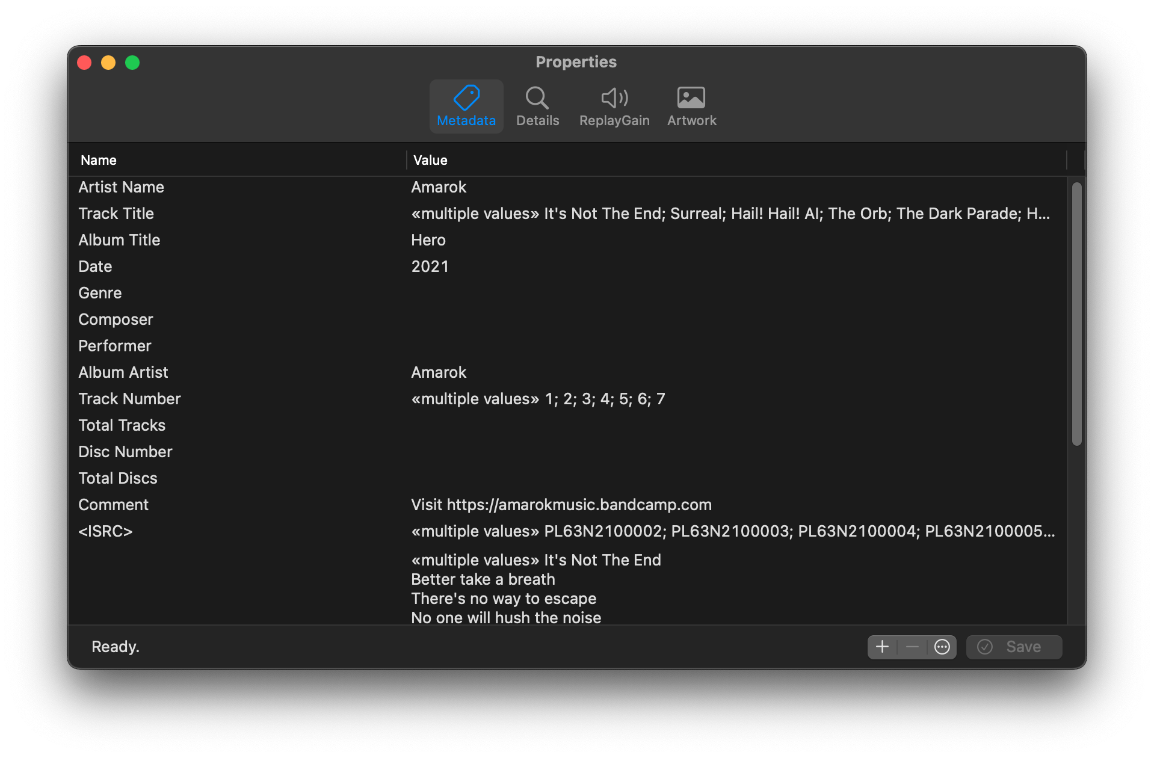Click the lyrics line It's Not The End
The height and width of the screenshot is (758, 1154).
click(x=602, y=560)
